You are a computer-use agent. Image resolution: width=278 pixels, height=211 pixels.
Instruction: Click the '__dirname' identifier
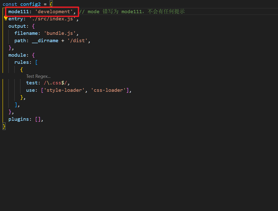click(45, 41)
